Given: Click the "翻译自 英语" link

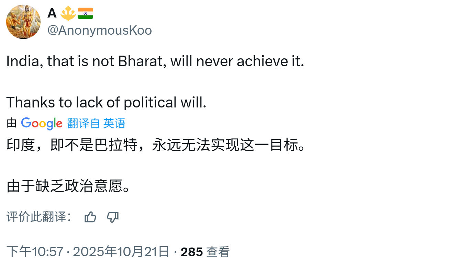Looking at the screenshot, I should [96, 123].
